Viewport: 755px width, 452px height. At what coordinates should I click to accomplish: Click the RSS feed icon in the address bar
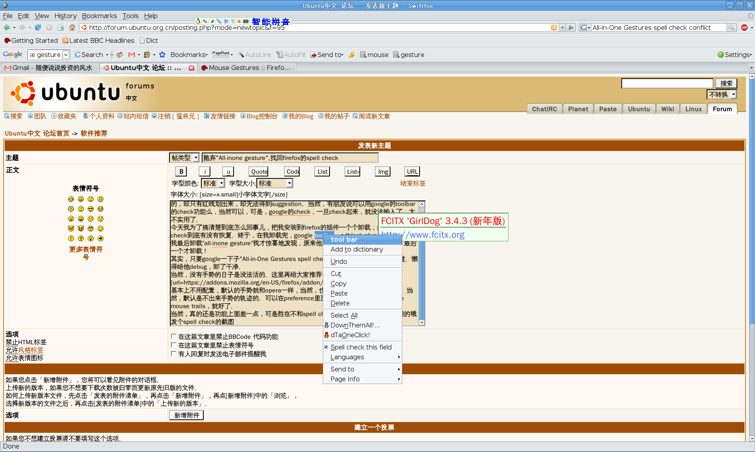click(554, 28)
